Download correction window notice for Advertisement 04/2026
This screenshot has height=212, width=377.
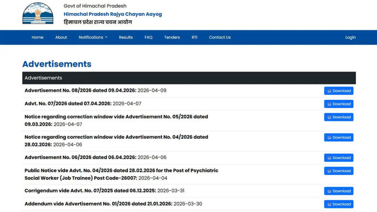pos(338,138)
